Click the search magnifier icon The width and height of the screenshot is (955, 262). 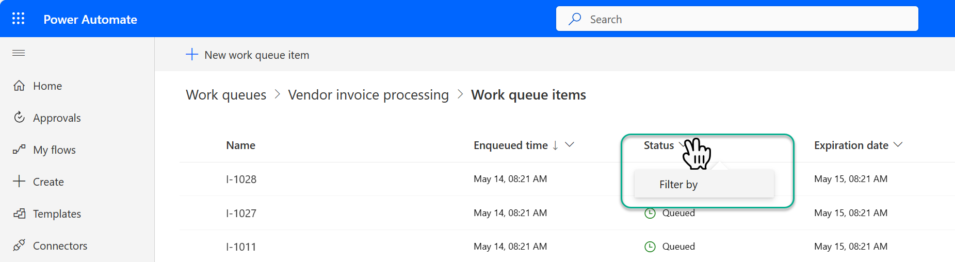(x=575, y=19)
